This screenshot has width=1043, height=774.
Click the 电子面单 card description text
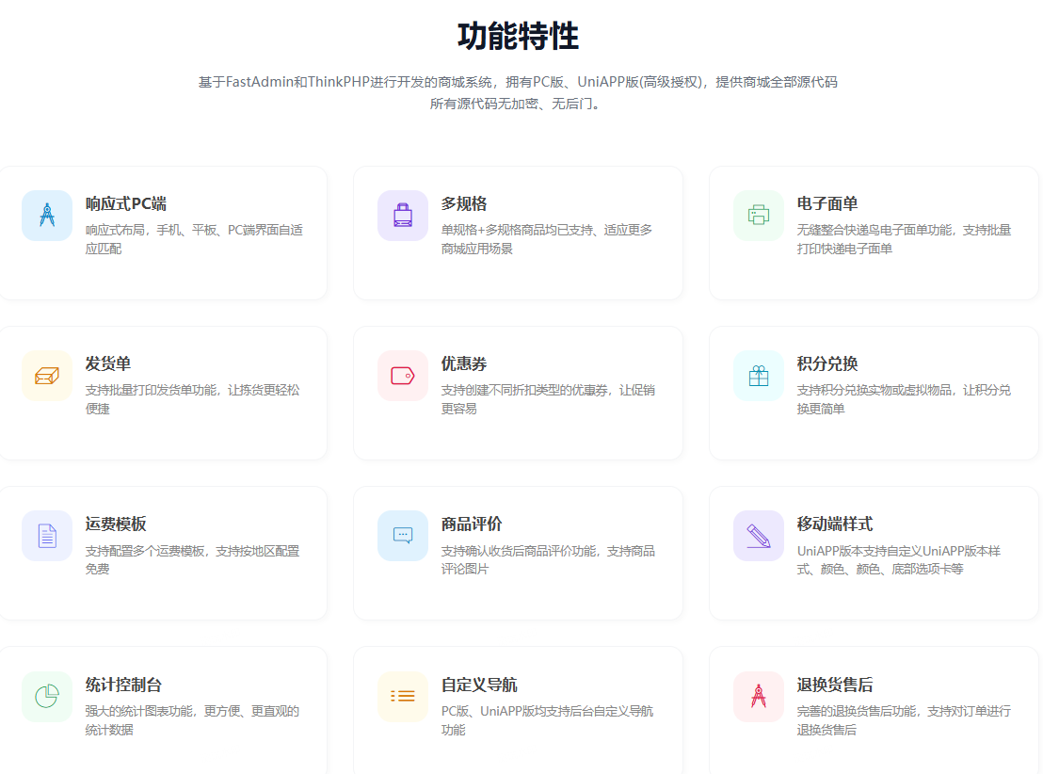904,239
